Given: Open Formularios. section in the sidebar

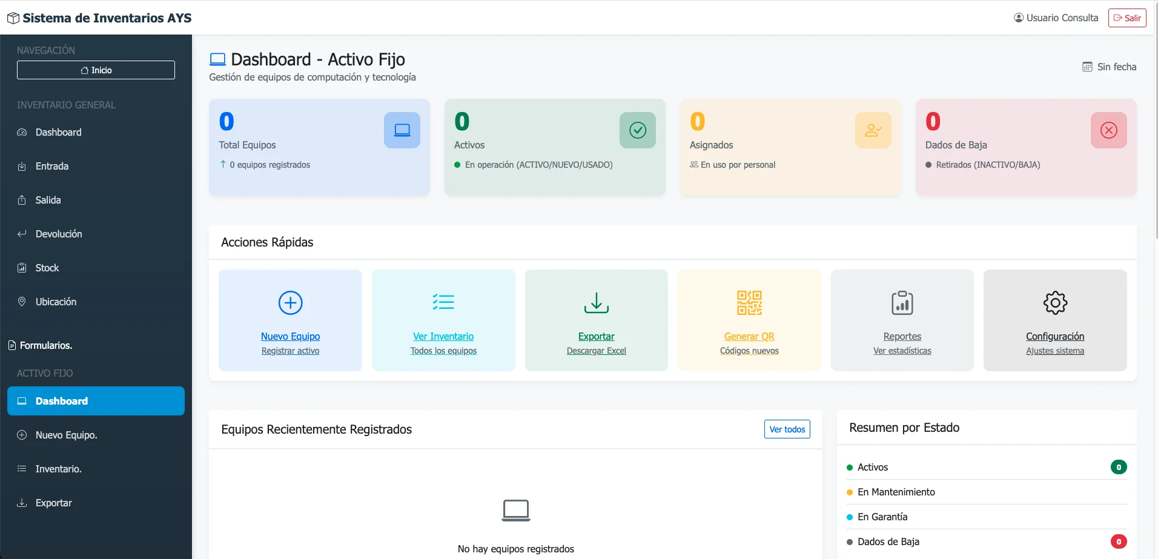Looking at the screenshot, I should (40, 345).
